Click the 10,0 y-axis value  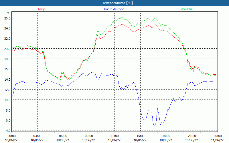(7, 100)
